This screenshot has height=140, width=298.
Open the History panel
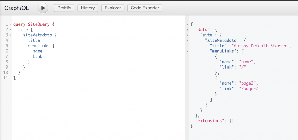88,8
